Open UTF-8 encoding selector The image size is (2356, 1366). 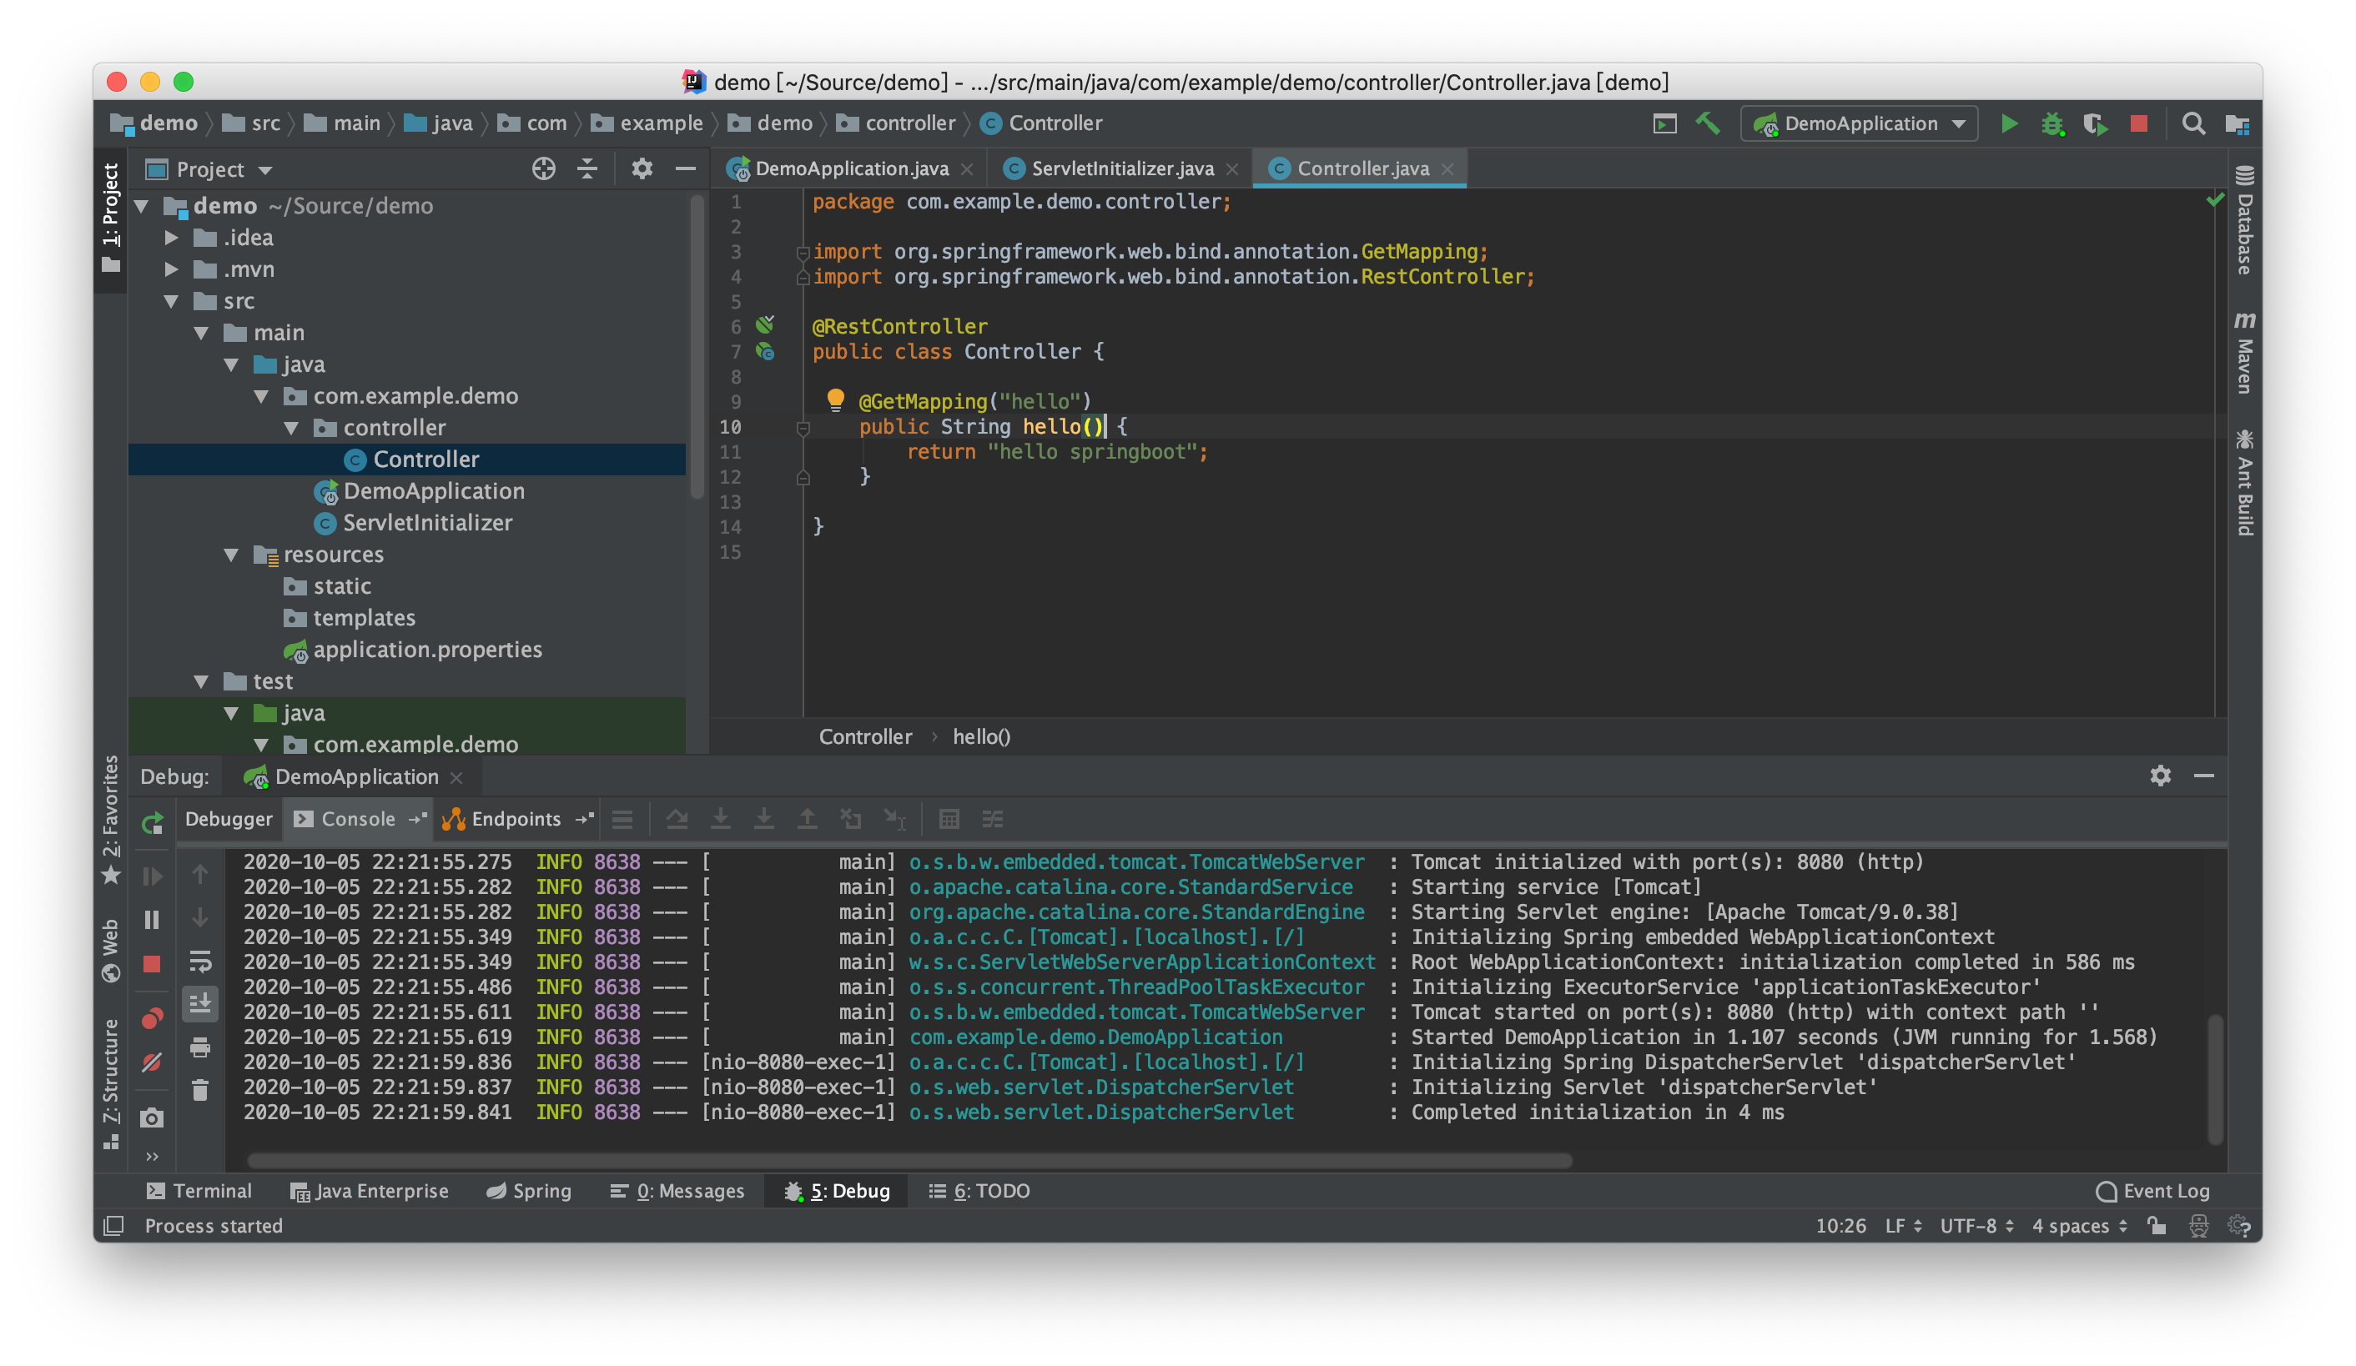coord(1976,1225)
